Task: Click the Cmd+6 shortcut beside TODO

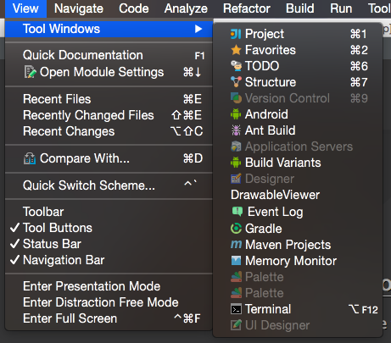Action: point(359,66)
